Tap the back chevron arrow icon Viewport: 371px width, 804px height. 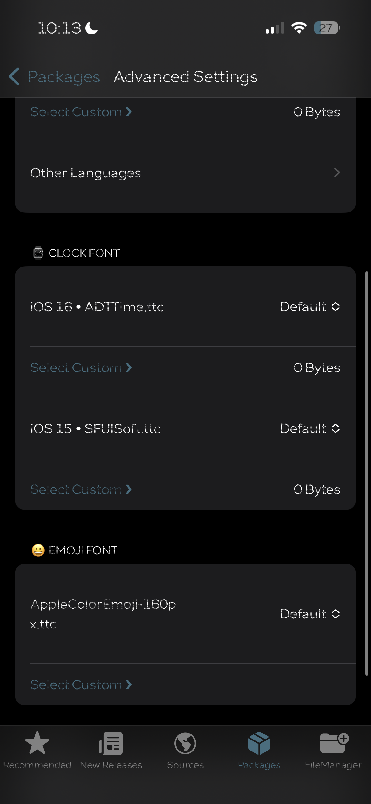point(14,76)
